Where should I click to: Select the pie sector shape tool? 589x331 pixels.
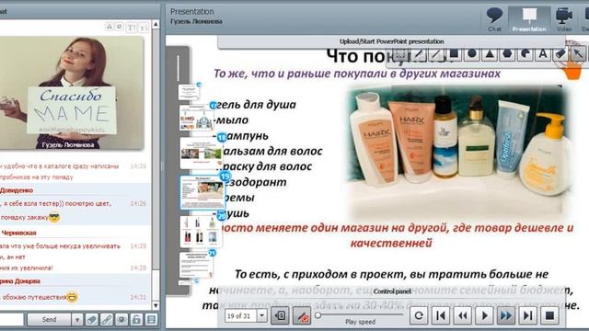coord(525,54)
